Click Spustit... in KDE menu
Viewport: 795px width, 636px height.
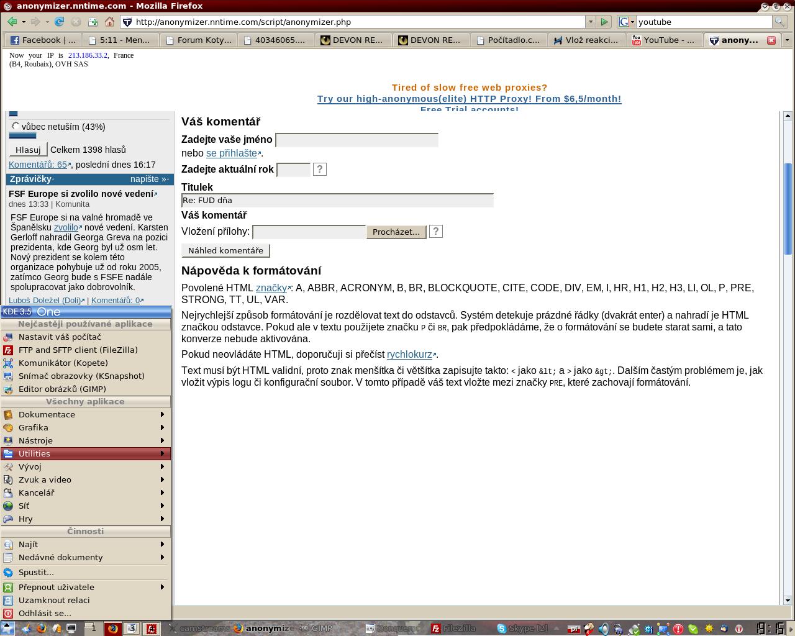pos(86,572)
